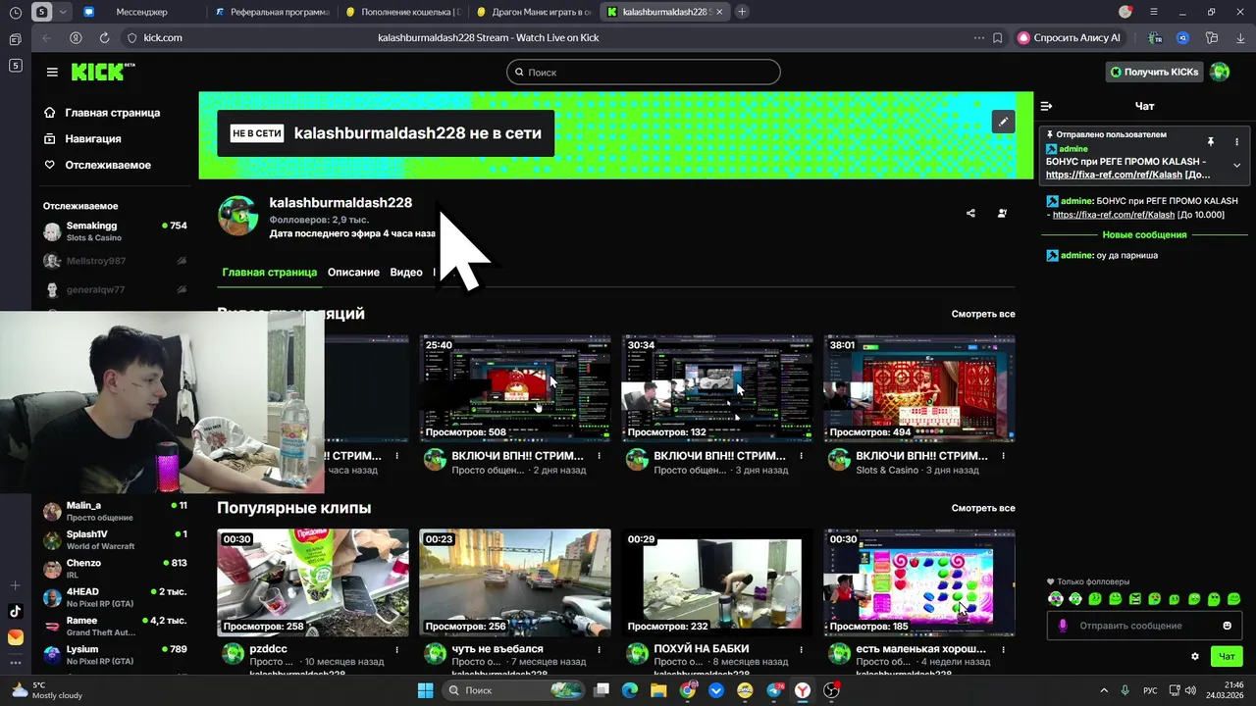
Task: Close the kalashburmaldash228 tab
Action: pos(719,12)
